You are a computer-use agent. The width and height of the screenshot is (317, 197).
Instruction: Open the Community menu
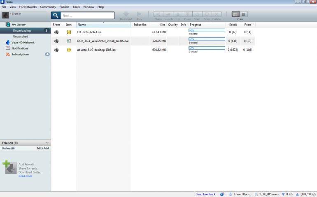point(48,7)
